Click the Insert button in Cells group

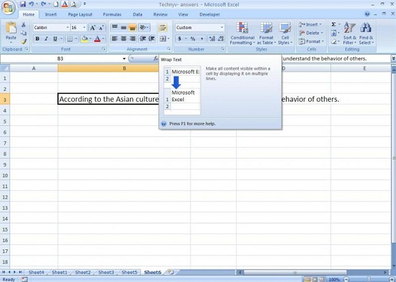pyautogui.click(x=312, y=25)
